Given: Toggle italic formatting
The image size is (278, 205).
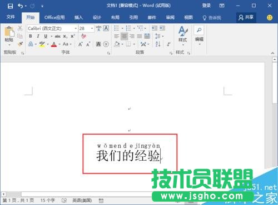Looking at the screenshot, I should 38,36.
